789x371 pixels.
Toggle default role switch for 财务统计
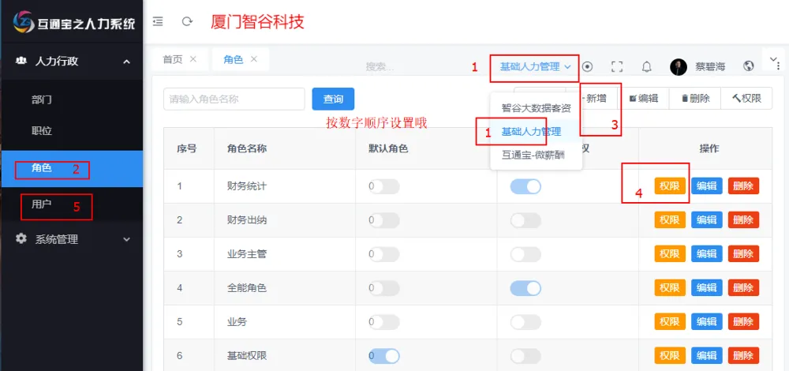pyautogui.click(x=383, y=187)
